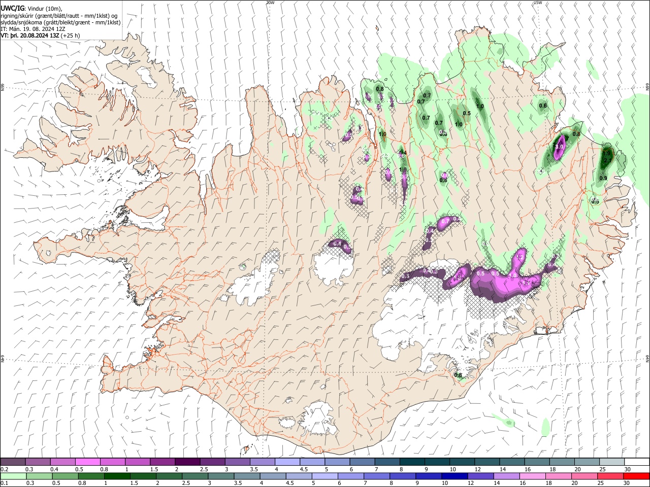Click the '30' label in the snow legend row
The image size is (650, 487).
point(627,469)
